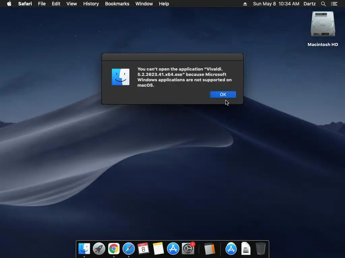Open the downloaded file icon beside Trash
Image resolution: width=345 pixels, height=258 pixels.
tap(246, 249)
